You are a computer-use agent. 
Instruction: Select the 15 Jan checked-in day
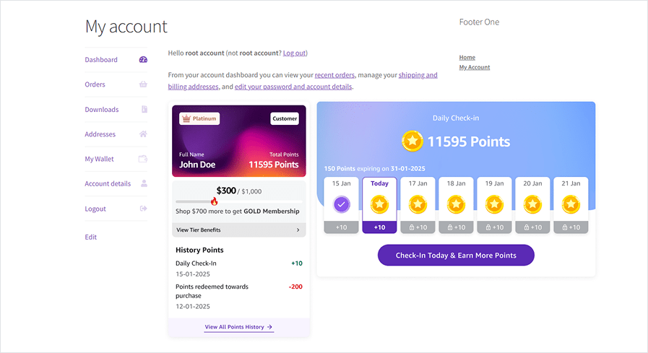(342, 205)
